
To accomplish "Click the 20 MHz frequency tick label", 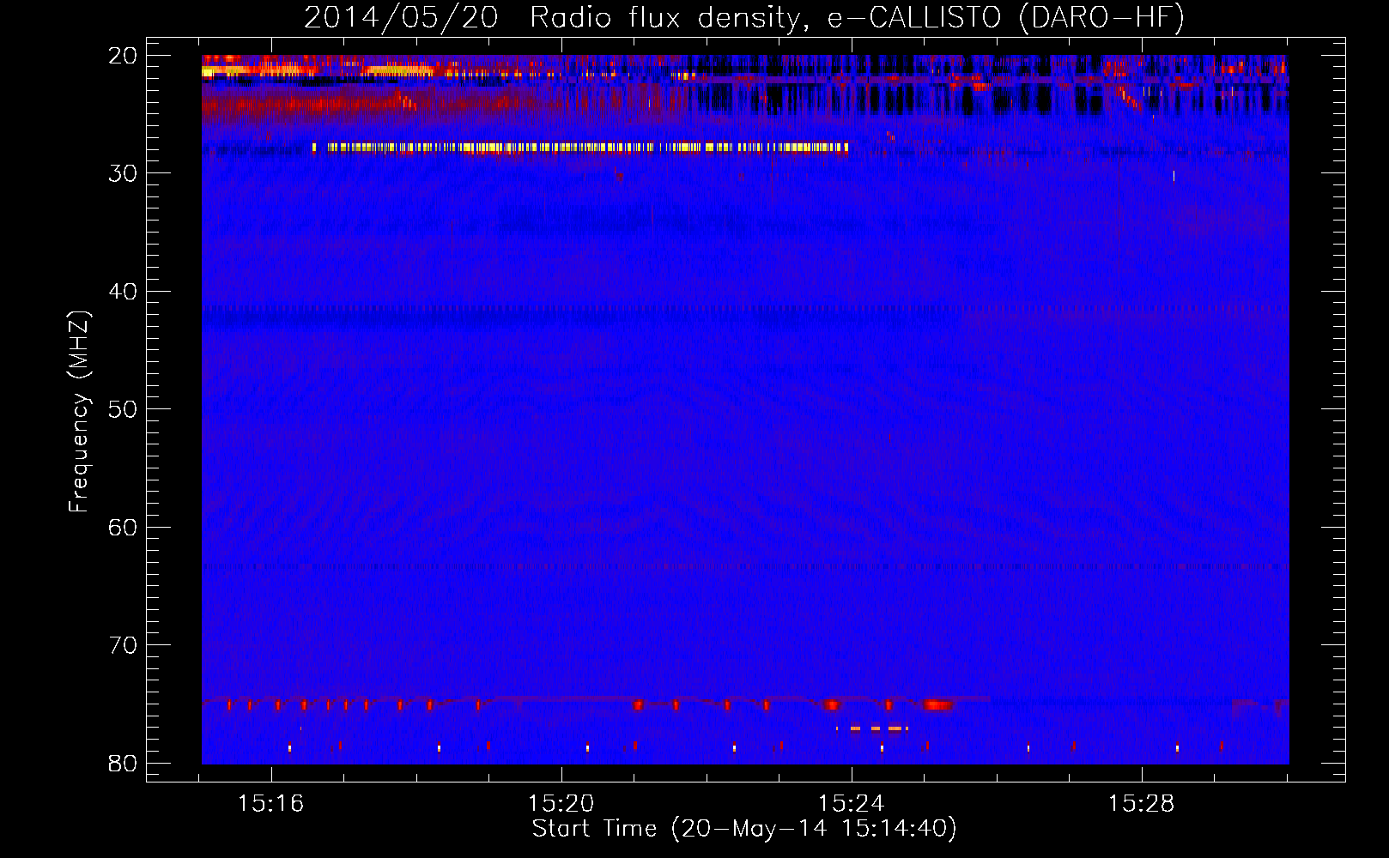I will coord(123,56).
